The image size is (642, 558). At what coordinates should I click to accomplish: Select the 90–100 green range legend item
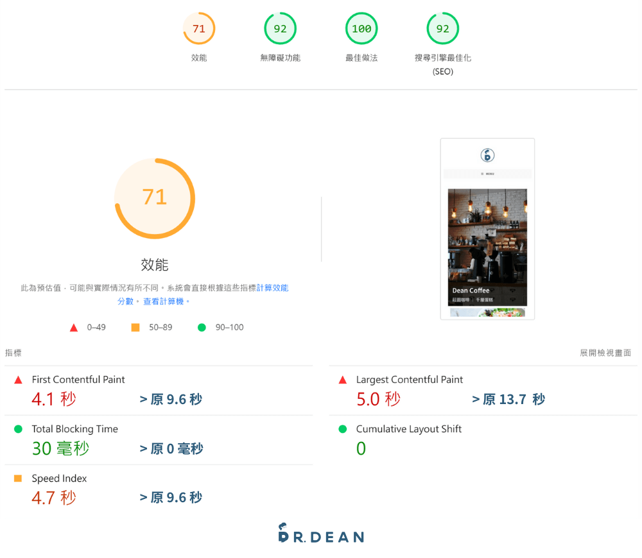[221, 327]
